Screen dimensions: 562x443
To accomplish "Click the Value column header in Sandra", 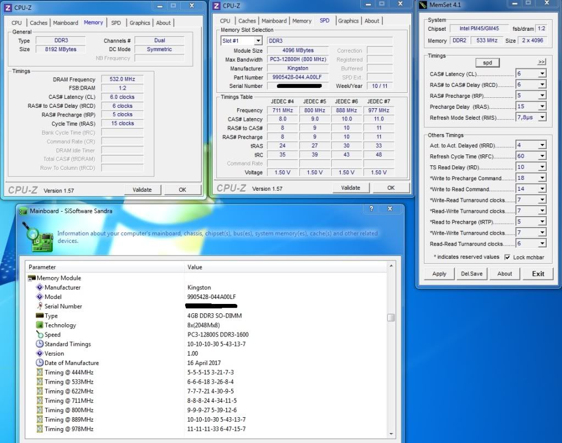I will tap(286, 267).
